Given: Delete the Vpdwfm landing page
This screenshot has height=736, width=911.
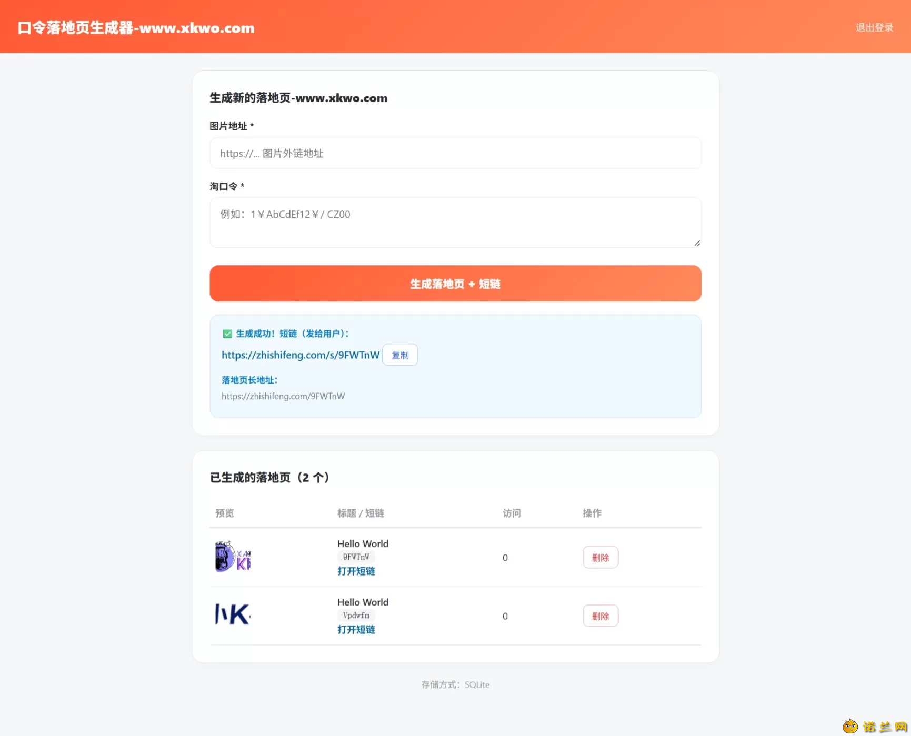Looking at the screenshot, I should point(600,616).
